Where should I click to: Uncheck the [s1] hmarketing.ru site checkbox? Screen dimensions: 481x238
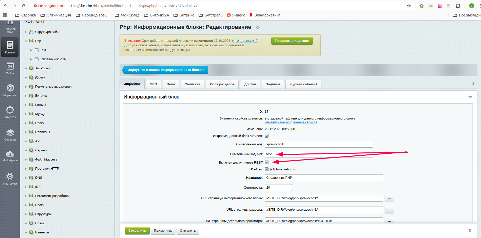[x=266, y=169]
